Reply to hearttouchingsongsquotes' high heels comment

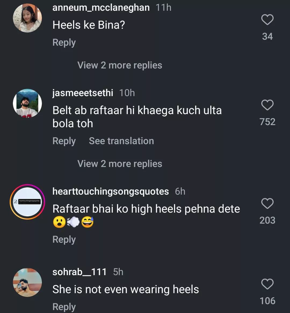click(x=64, y=239)
